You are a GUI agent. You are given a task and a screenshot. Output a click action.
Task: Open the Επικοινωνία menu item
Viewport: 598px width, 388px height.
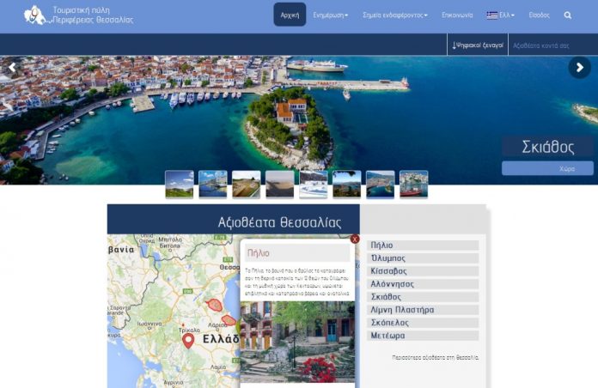coord(456,15)
